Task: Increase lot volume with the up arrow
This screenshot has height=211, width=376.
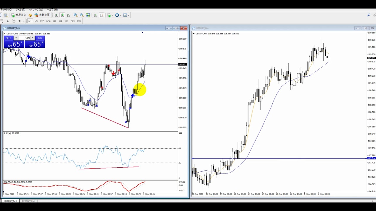Action: [33, 38]
